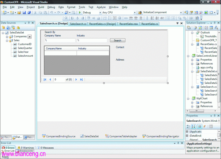Toggle 0 Warnings filter in Error List
Viewport: 221px width, 159px height.
[x=26, y=148]
